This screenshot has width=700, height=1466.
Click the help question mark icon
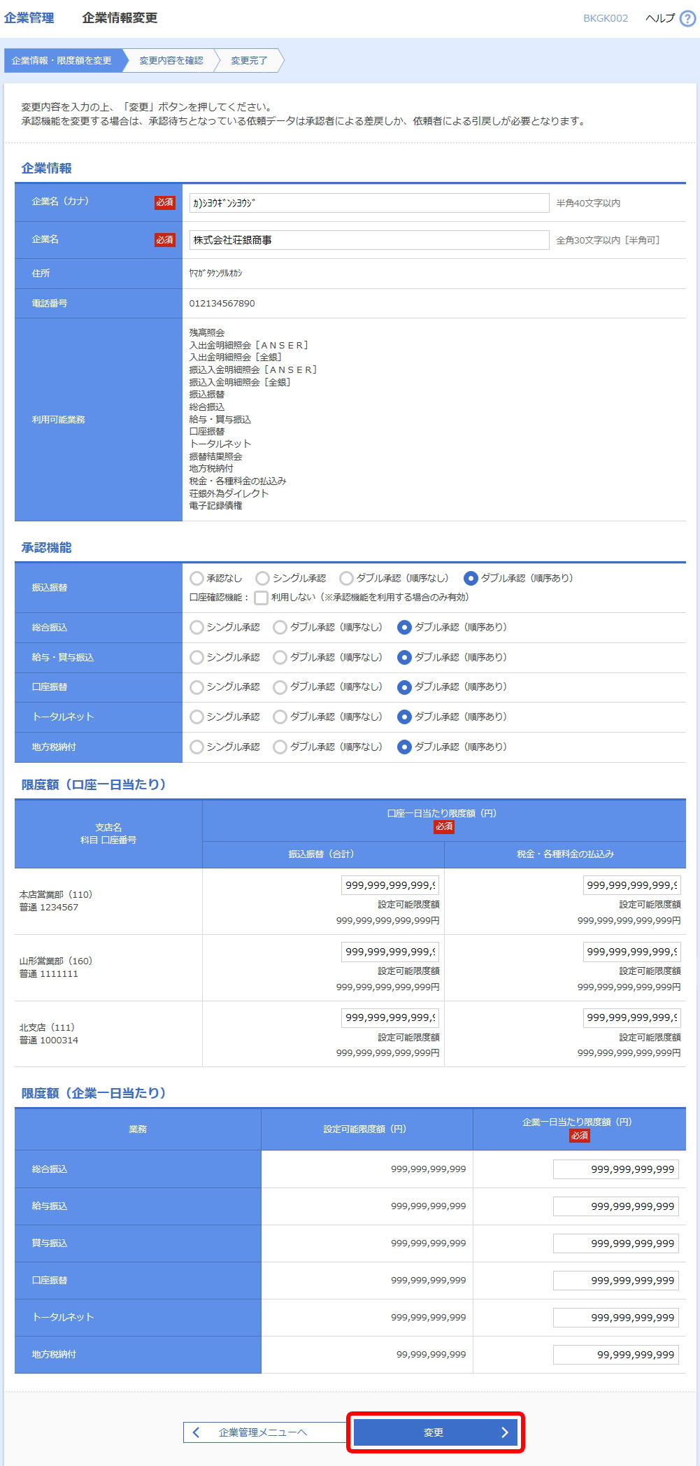pos(687,19)
